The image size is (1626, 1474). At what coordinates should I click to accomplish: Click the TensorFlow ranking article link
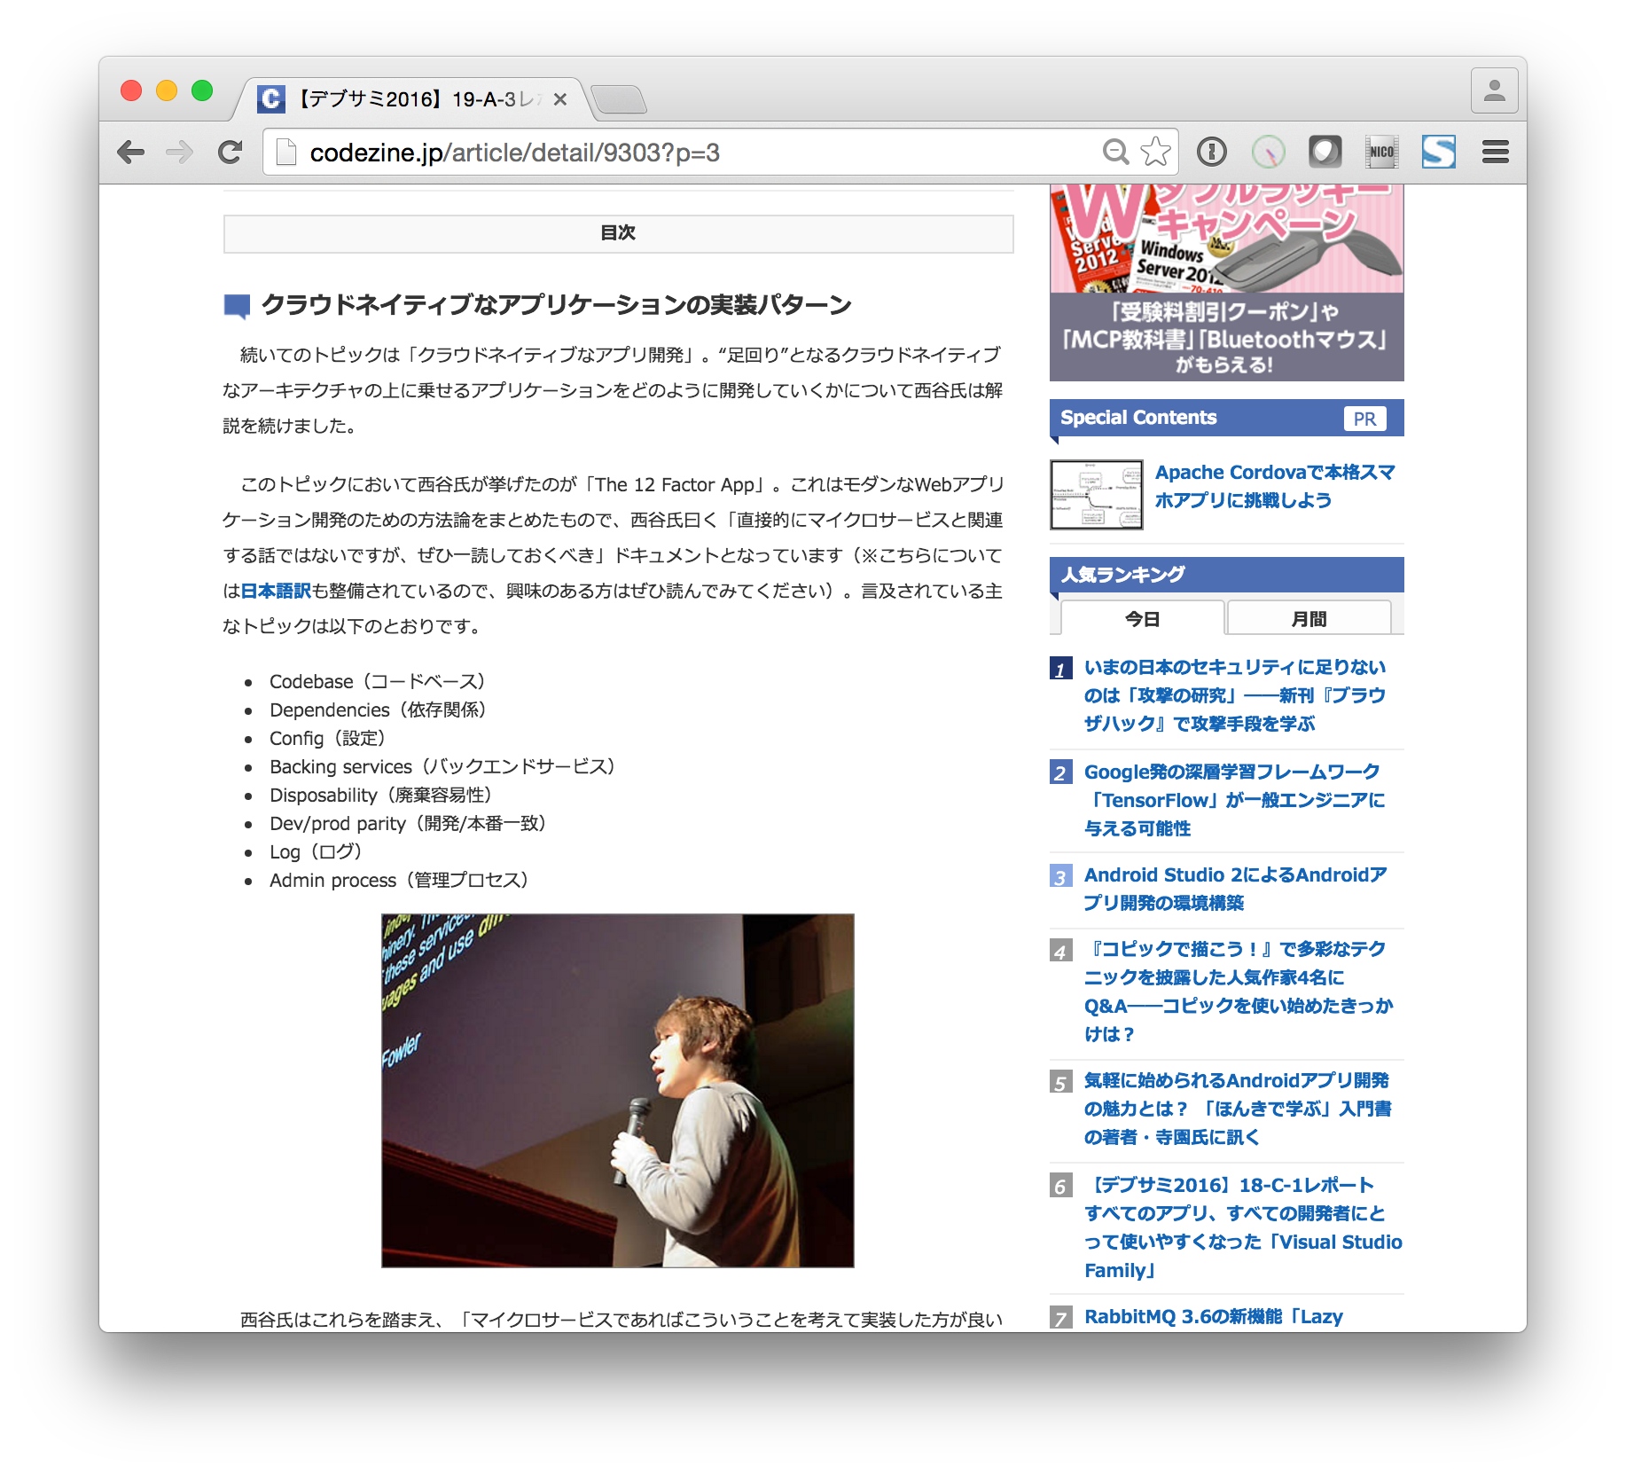tap(1232, 799)
